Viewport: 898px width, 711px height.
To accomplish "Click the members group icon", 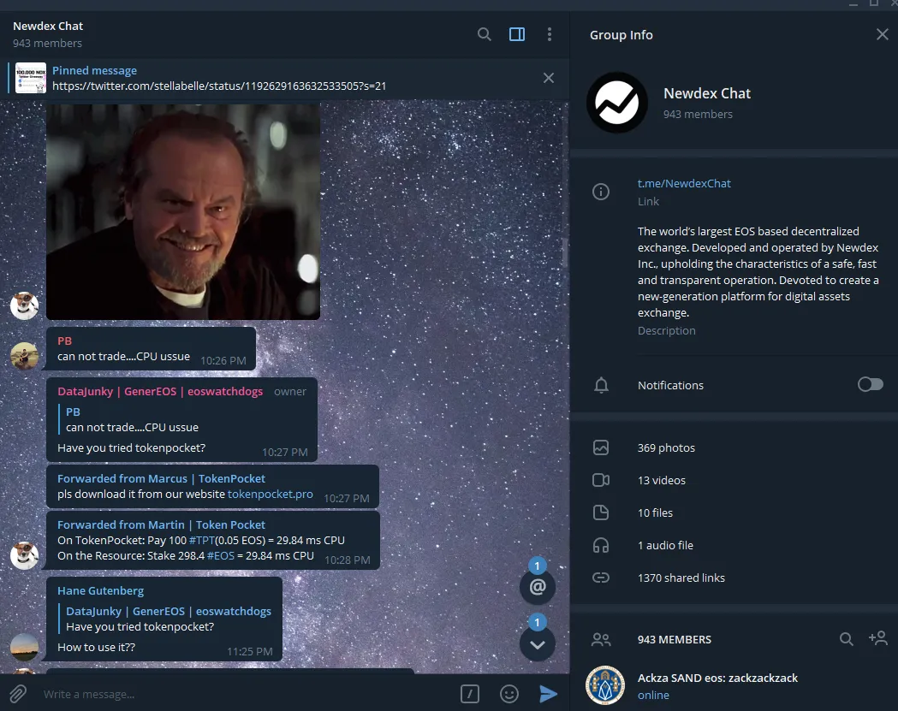I will pos(601,639).
